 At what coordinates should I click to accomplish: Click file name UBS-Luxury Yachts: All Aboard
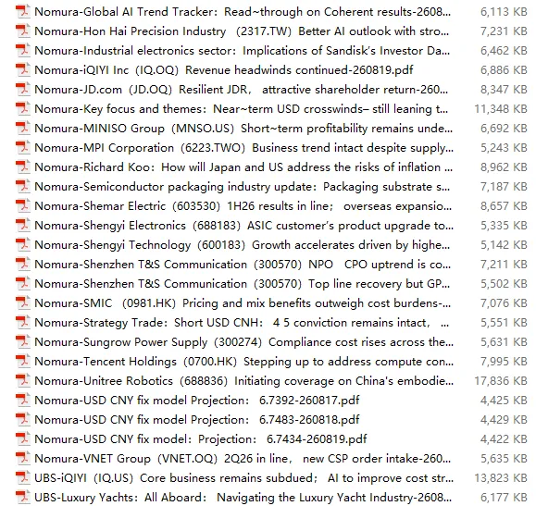[243, 498]
